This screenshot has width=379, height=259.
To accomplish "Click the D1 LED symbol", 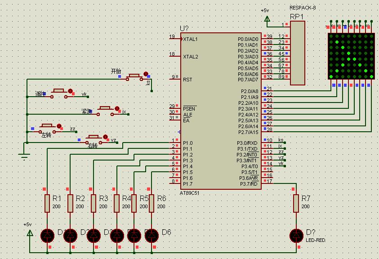I will click(47, 235).
